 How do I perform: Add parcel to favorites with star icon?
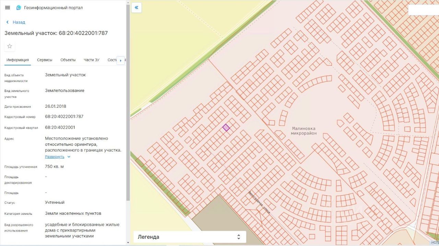pyautogui.click(x=10, y=46)
